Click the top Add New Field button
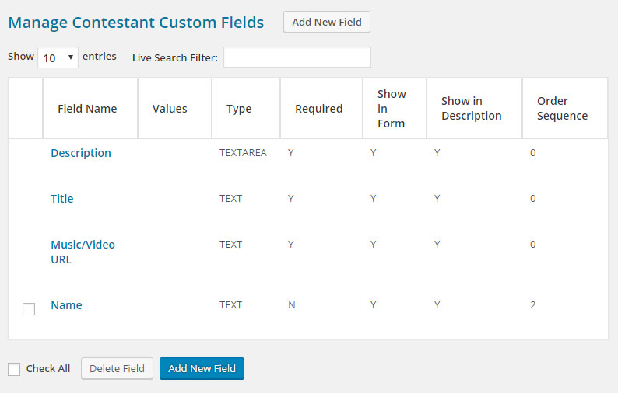 click(327, 22)
